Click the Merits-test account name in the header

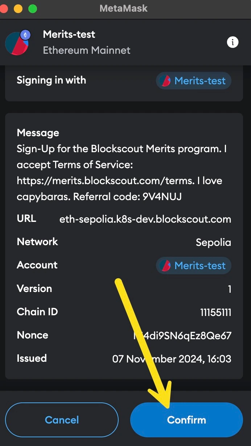click(69, 35)
